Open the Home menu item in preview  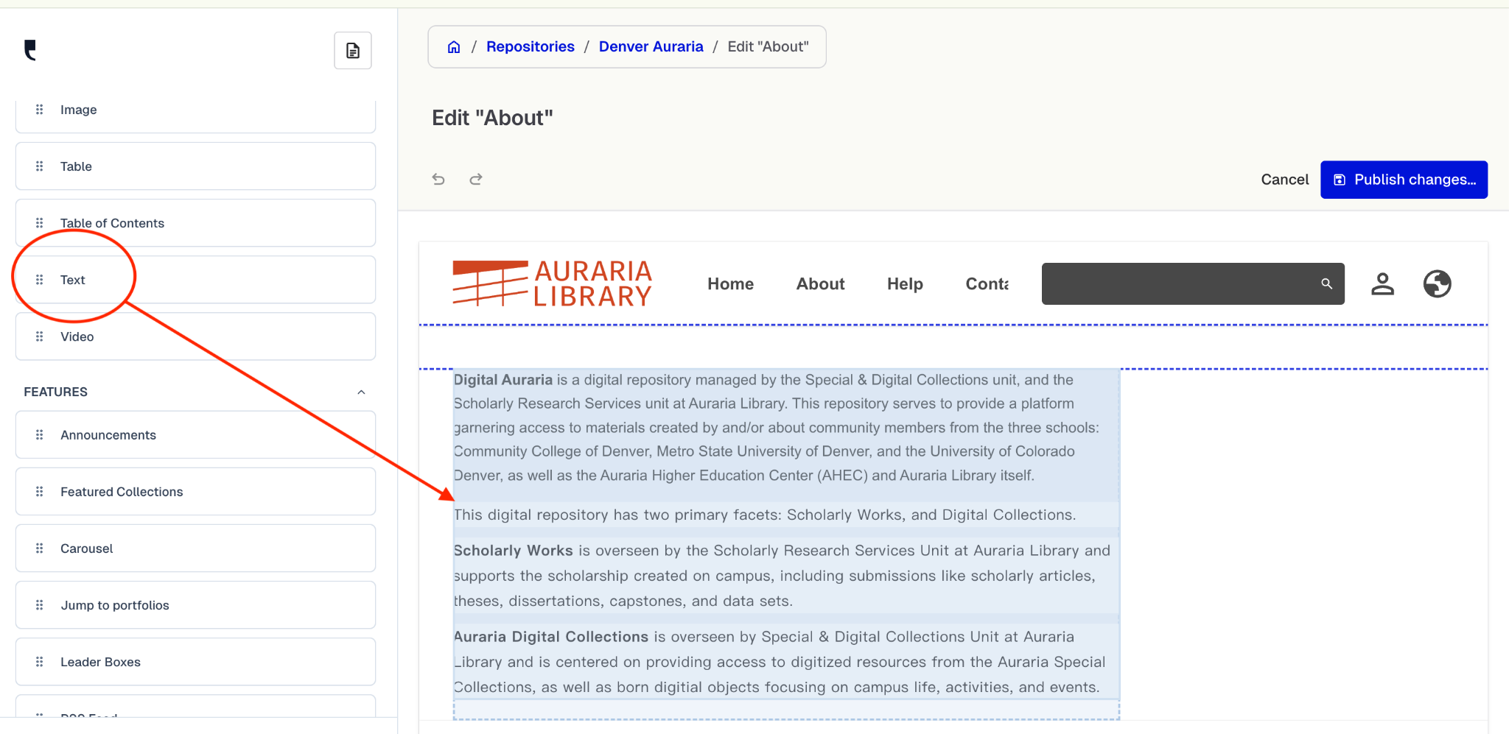[731, 284]
